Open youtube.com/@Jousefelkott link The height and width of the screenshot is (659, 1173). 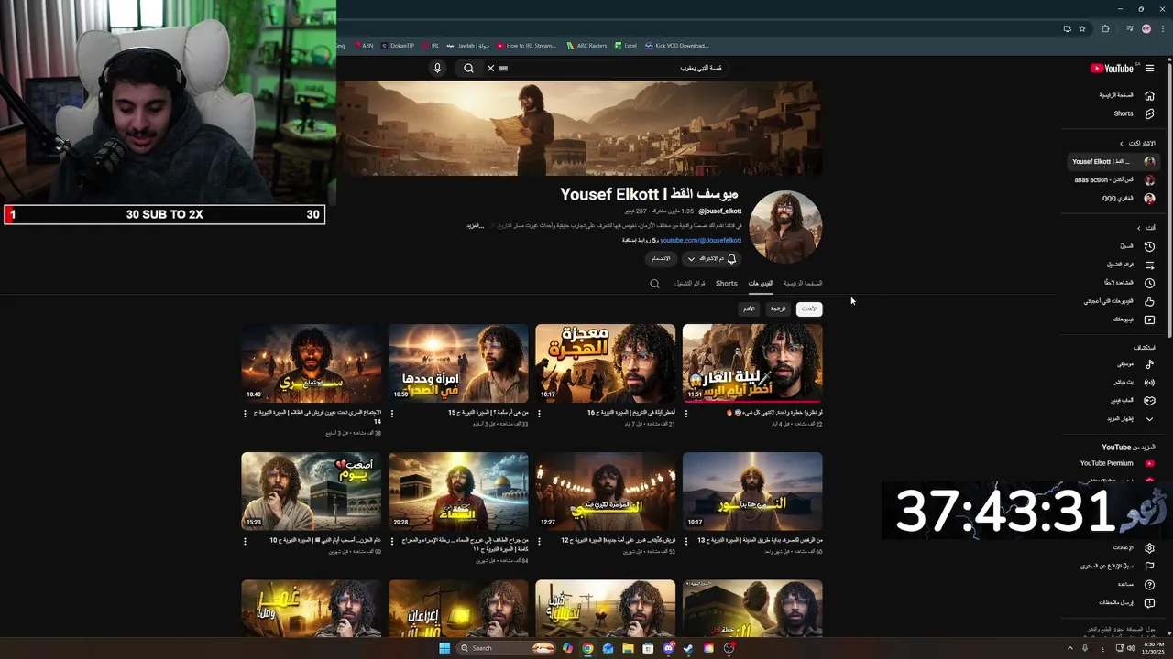(700, 240)
